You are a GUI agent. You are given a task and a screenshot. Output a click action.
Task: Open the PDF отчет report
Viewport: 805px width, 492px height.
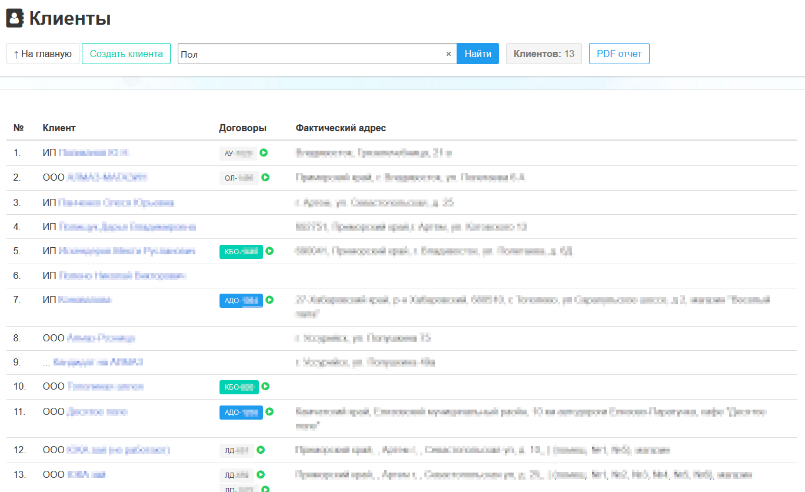[618, 54]
